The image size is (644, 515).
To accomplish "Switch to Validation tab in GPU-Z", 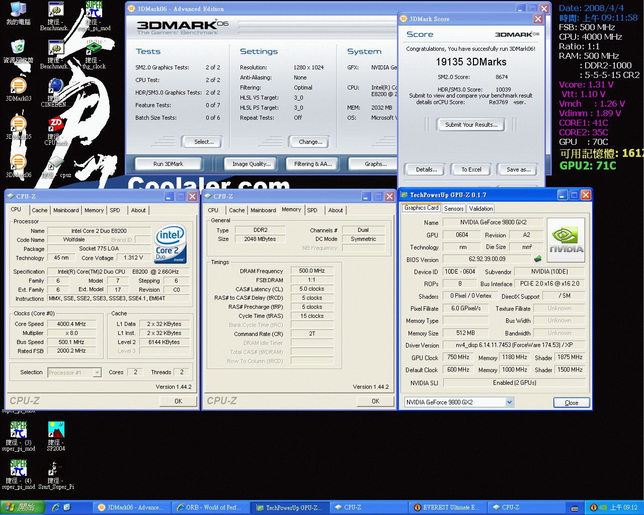I will pos(481,208).
